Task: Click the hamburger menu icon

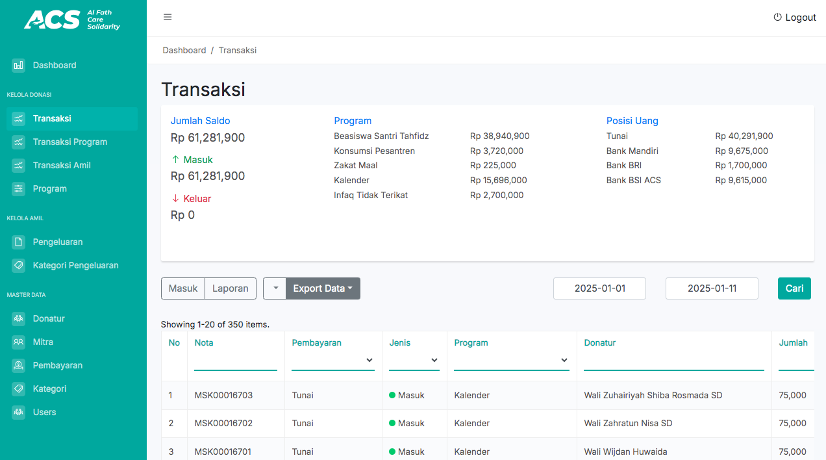Action: (x=168, y=18)
